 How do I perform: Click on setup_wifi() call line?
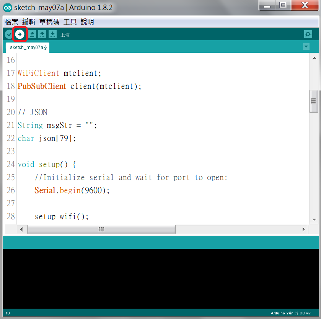pos(62,216)
